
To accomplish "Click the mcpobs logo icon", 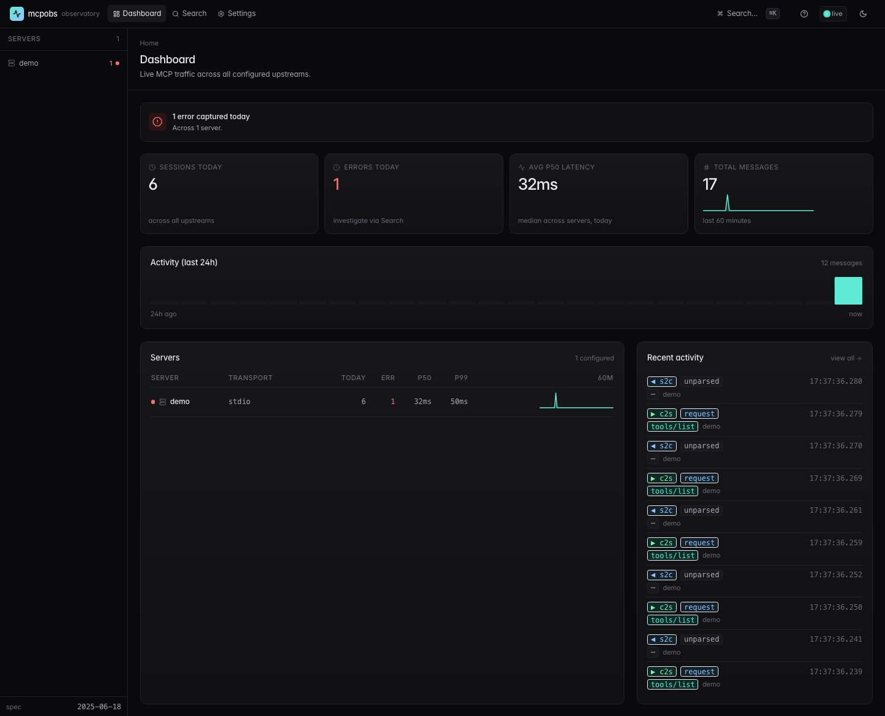I will 17,14.
